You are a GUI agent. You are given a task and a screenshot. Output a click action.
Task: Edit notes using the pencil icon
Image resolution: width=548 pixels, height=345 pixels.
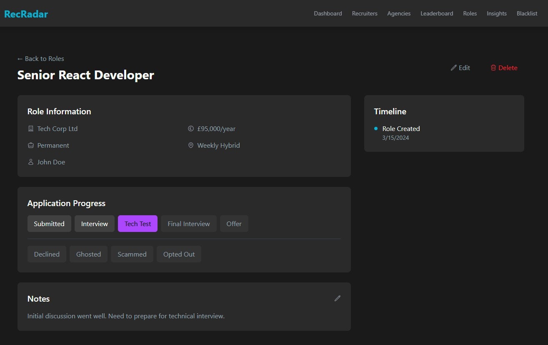point(338,298)
